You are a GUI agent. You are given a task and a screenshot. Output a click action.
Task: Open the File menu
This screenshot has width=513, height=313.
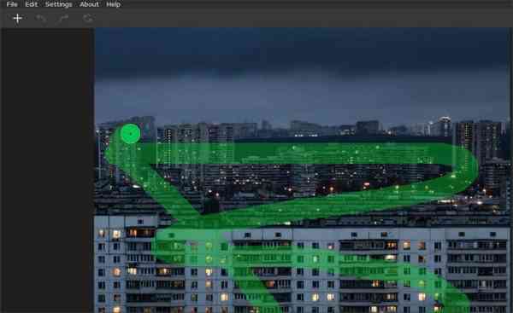[12, 4]
